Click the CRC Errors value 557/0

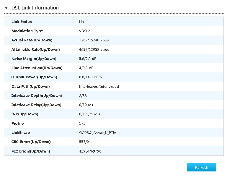tap(84, 142)
